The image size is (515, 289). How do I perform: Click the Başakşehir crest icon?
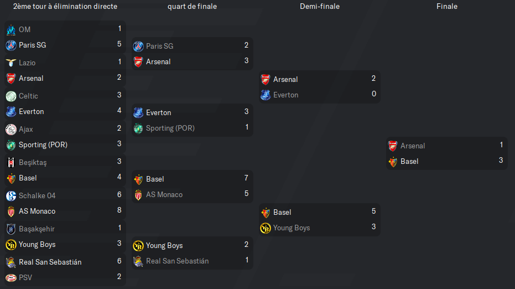coord(11,229)
